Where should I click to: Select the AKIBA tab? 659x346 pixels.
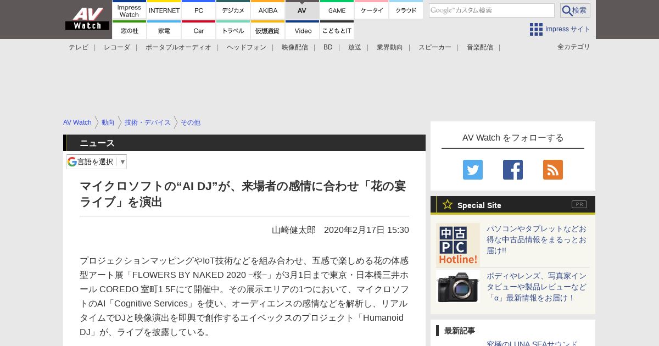(x=268, y=10)
